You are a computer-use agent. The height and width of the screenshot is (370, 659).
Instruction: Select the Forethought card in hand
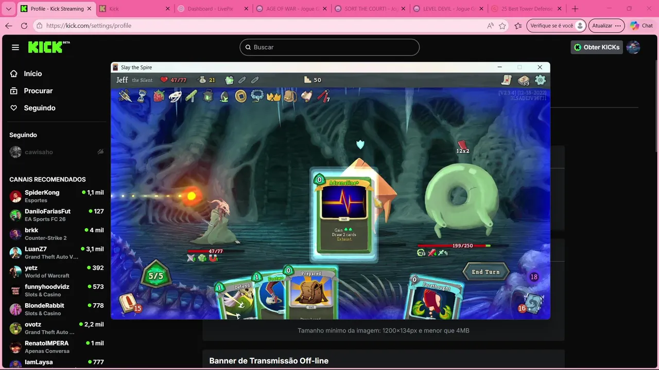click(435, 298)
